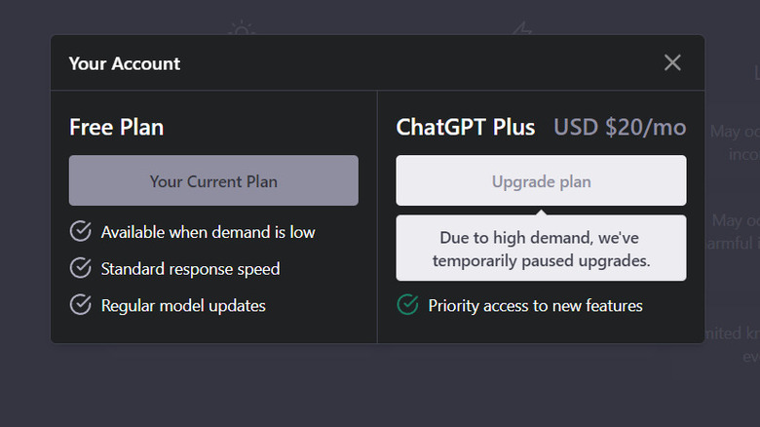Click the lightning bolt icon behind the dialog
The height and width of the screenshot is (427, 760).
click(523, 30)
